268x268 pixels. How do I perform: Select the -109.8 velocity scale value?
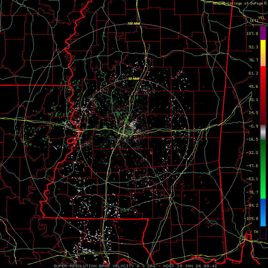click(x=251, y=219)
